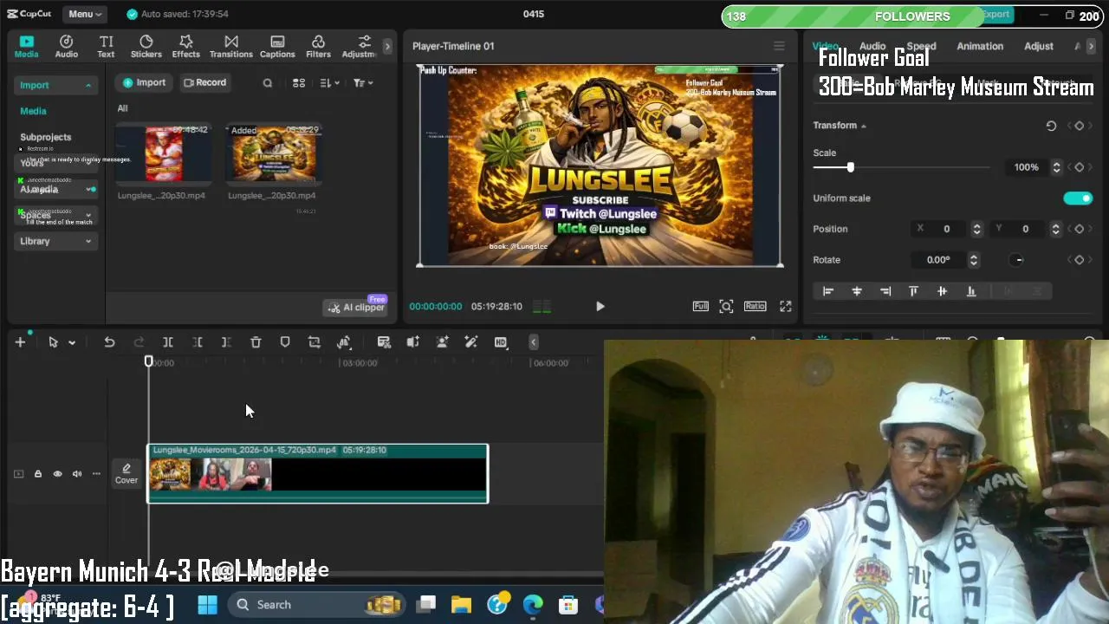The image size is (1109, 624).
Task: Switch to the Adjust properties tab
Action: point(1039,46)
